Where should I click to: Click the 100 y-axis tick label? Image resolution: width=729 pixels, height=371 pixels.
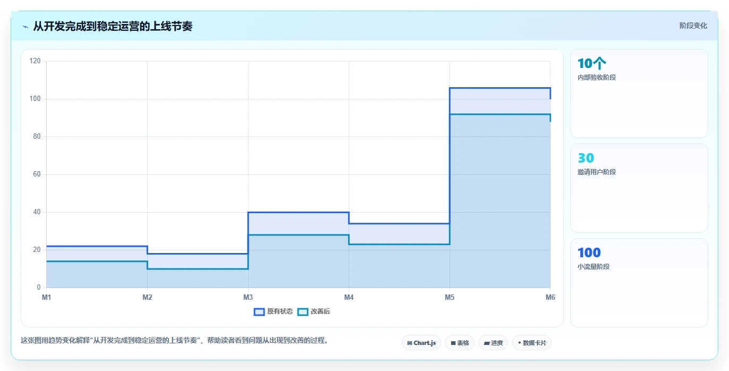pos(35,99)
